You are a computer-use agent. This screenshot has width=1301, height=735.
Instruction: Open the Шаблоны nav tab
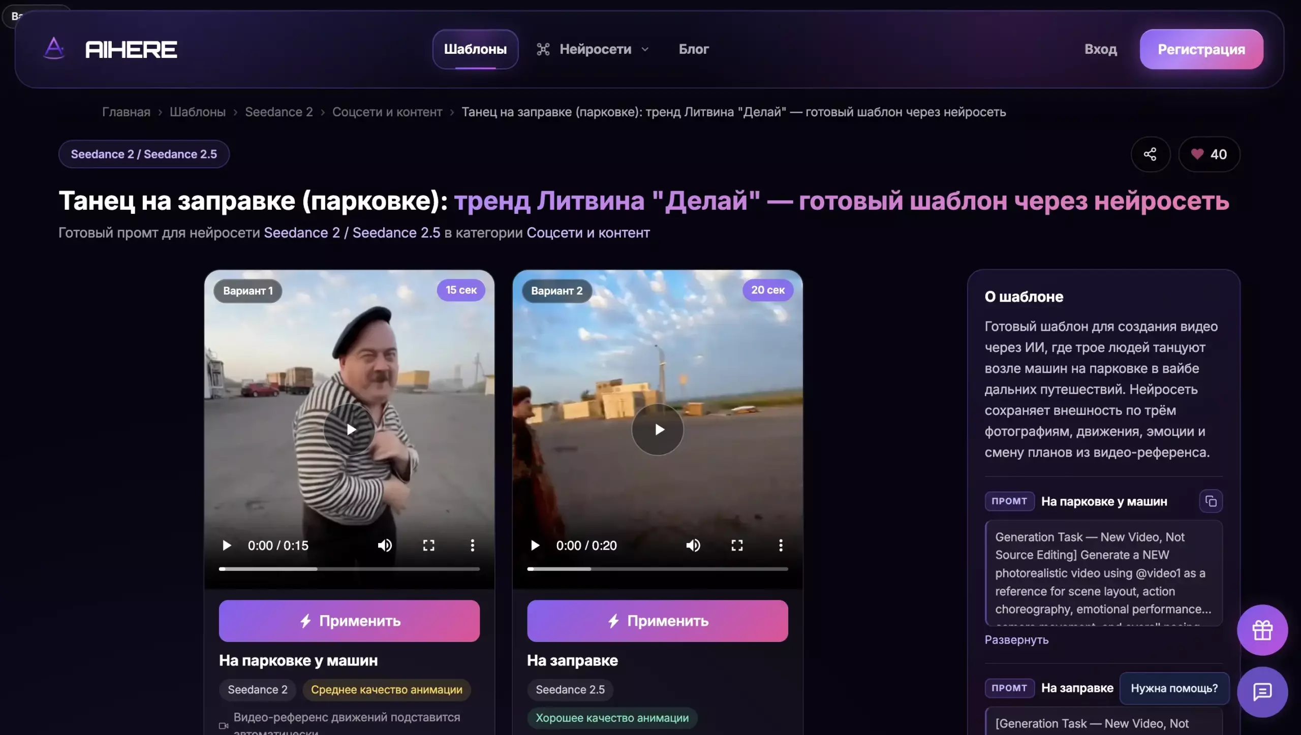pyautogui.click(x=475, y=49)
